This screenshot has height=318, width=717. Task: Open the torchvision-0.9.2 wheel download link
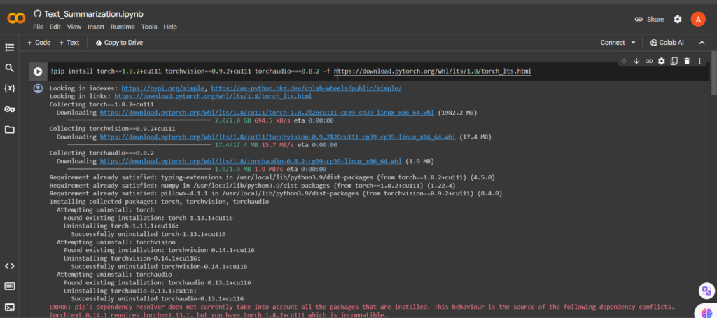(277, 137)
